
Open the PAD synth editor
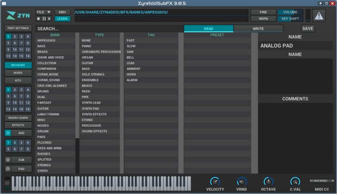pos(21,169)
